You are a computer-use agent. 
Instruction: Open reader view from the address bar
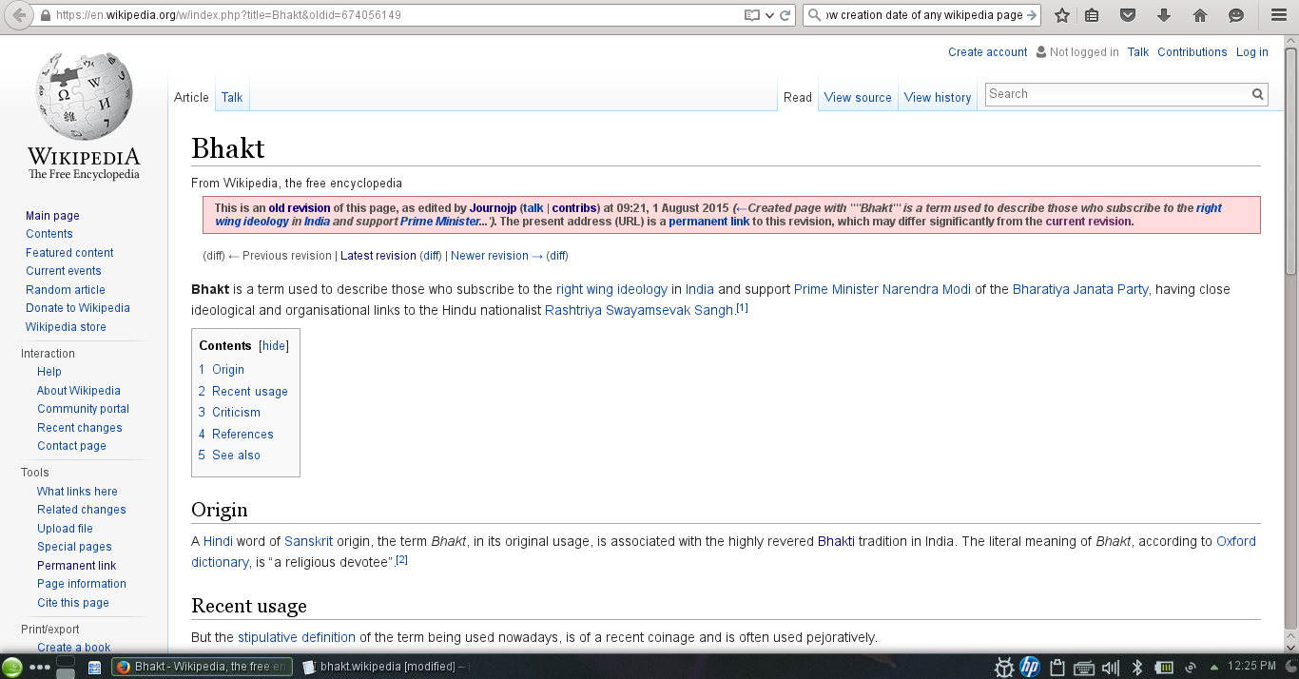752,15
